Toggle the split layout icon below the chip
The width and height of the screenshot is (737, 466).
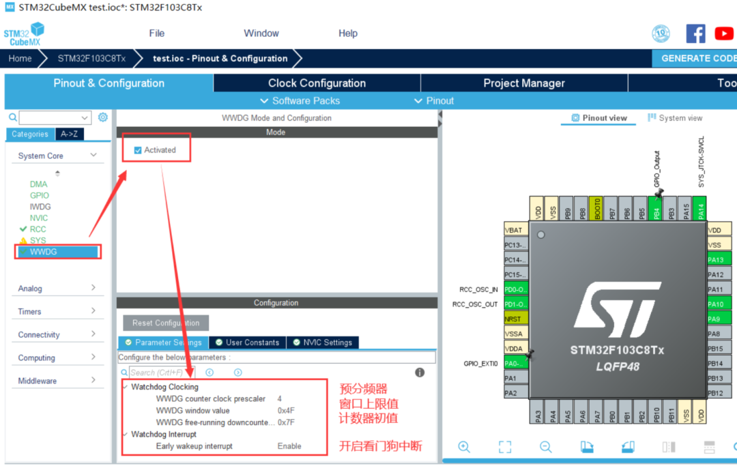[x=669, y=447]
